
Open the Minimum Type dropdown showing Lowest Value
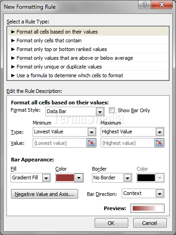91,132
